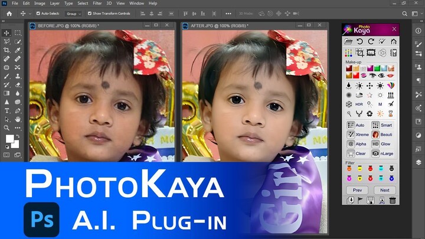Toggle the PhotoKaya selection checkmark icon
Viewport: 425px width, 239px height.
pos(382,41)
